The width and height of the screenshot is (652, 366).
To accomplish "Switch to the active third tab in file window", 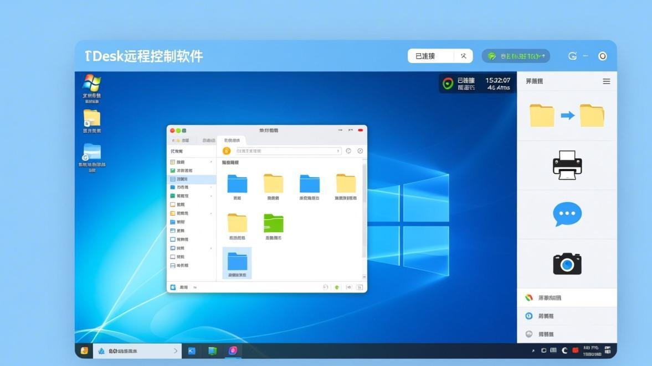I will tap(232, 140).
